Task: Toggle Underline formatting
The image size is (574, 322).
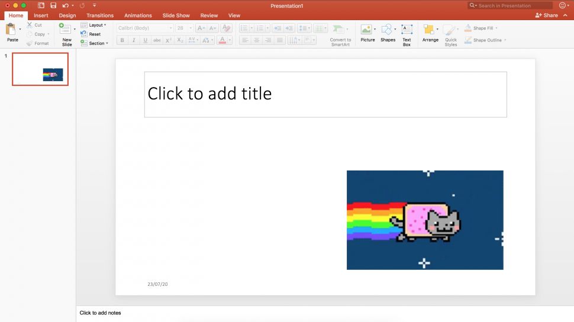Action: point(146,40)
